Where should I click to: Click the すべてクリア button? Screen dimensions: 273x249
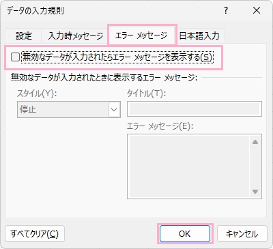point(35,234)
